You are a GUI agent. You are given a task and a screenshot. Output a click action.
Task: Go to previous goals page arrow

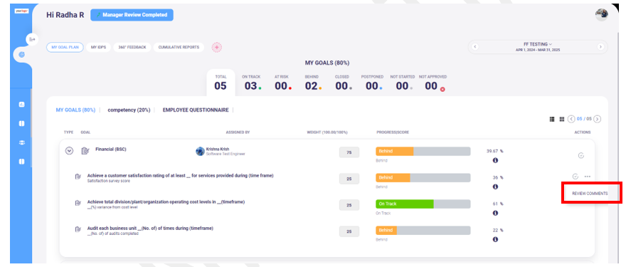click(x=571, y=119)
